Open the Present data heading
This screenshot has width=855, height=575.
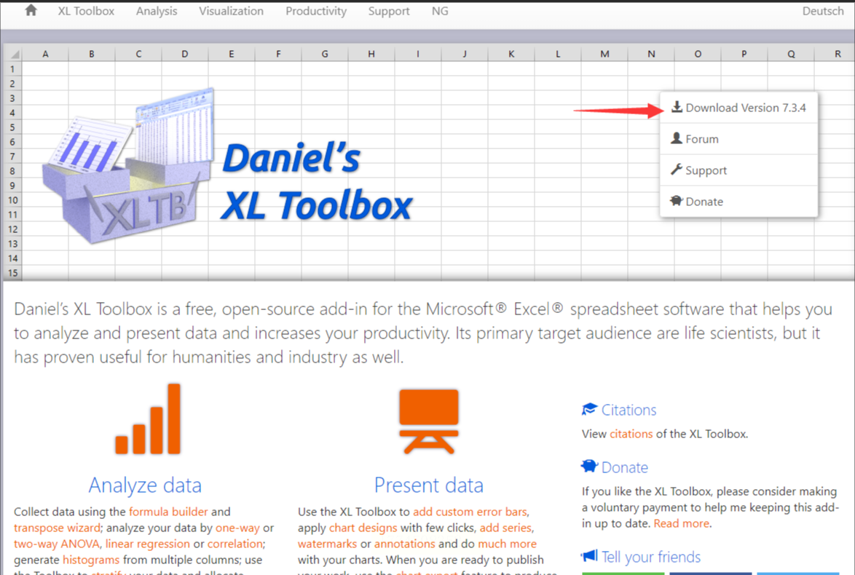pos(428,485)
